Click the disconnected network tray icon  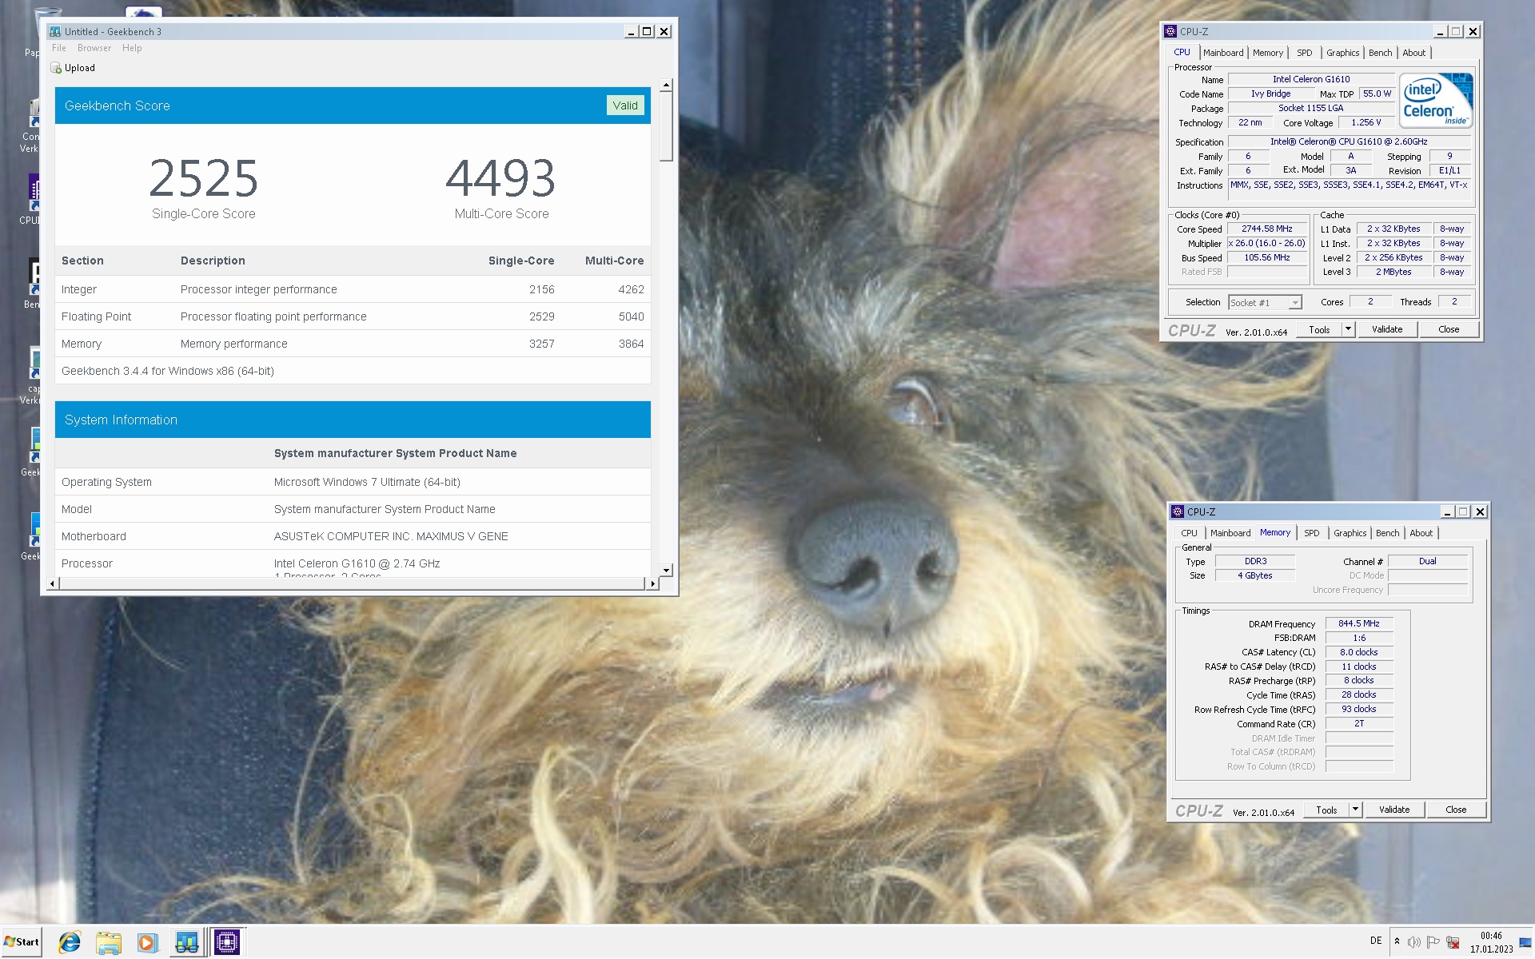[x=1453, y=942]
